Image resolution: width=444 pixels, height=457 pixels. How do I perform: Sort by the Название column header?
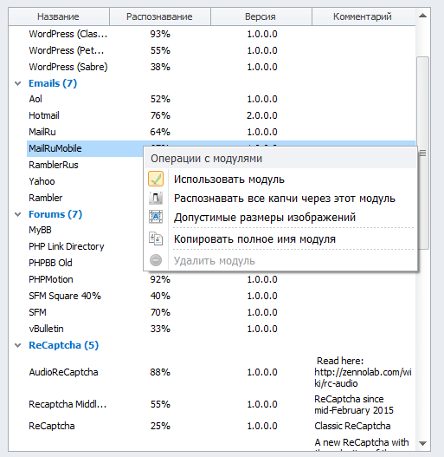coord(59,16)
